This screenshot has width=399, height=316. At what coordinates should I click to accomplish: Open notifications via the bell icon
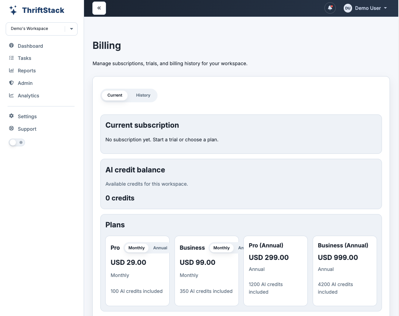(x=330, y=8)
